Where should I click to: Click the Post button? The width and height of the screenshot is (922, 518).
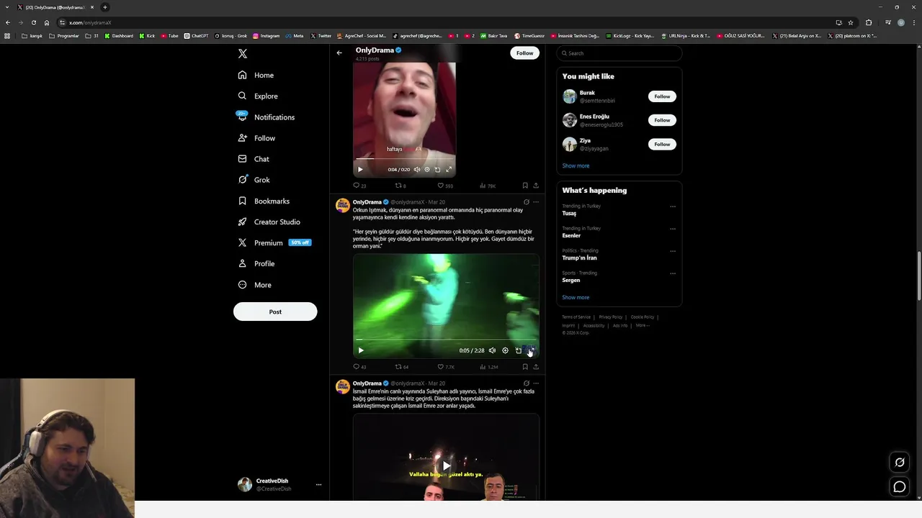point(275,312)
